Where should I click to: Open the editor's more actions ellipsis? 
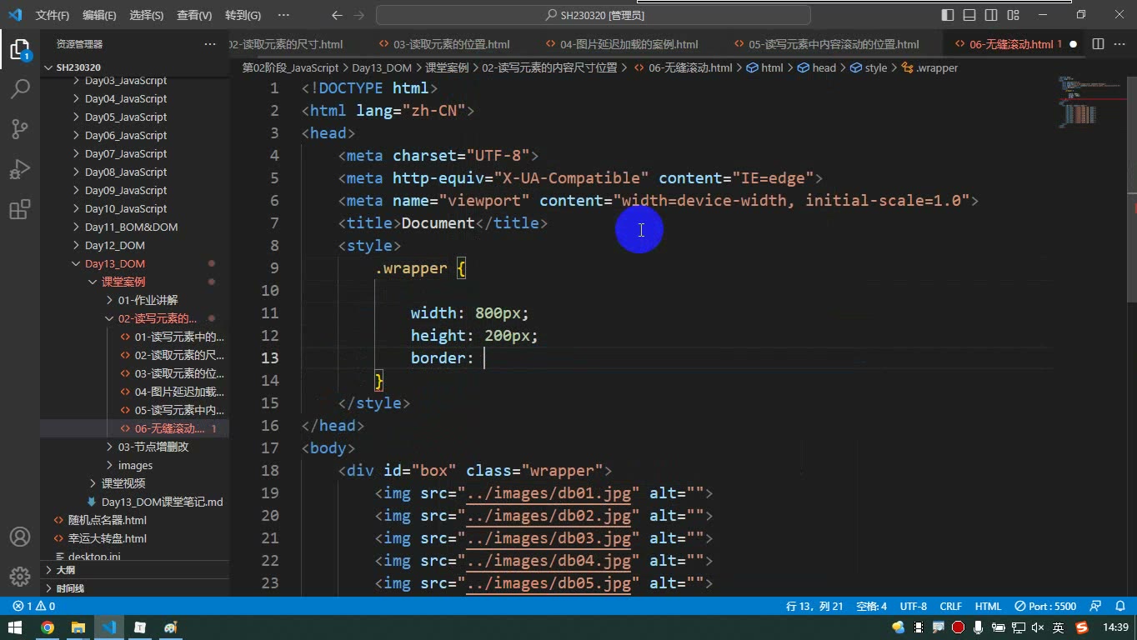point(1119,44)
